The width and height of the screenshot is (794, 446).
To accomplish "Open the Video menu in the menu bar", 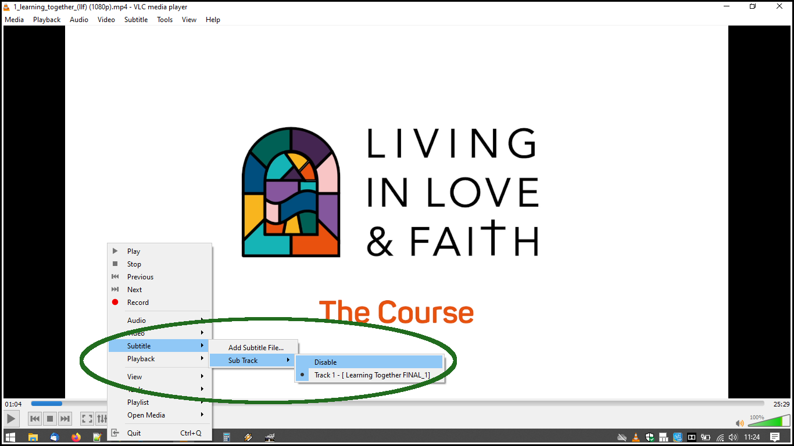I will point(106,19).
